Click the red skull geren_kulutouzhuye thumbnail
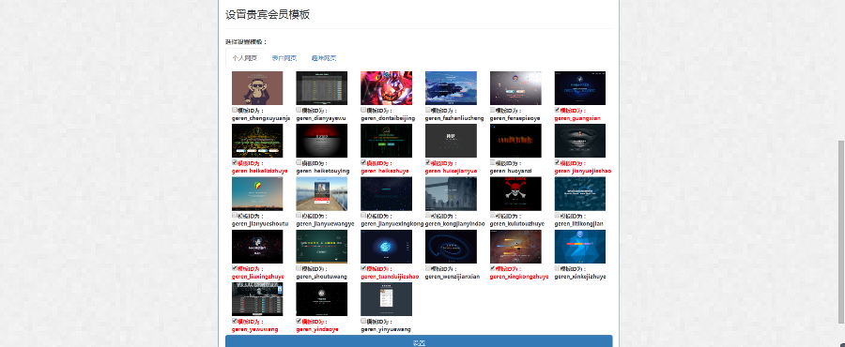Viewport: 845px width, 347px height. point(515,194)
